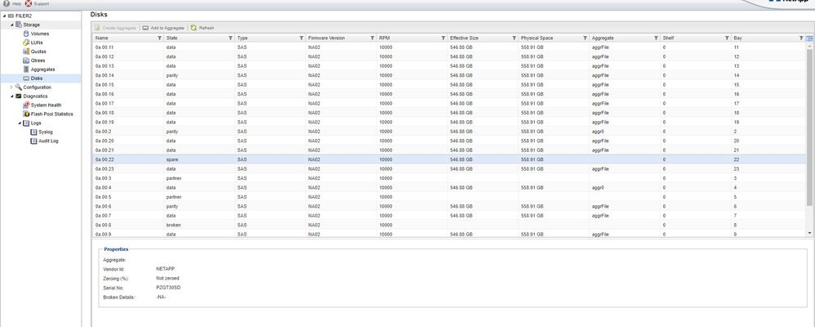Click the Refresh arrows icon
The image size is (815, 327).
click(194, 28)
